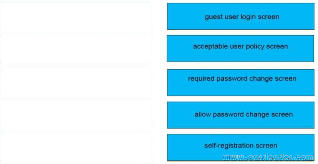Select the self-registration screen box
This screenshot has height=164, width=318.
click(x=240, y=147)
